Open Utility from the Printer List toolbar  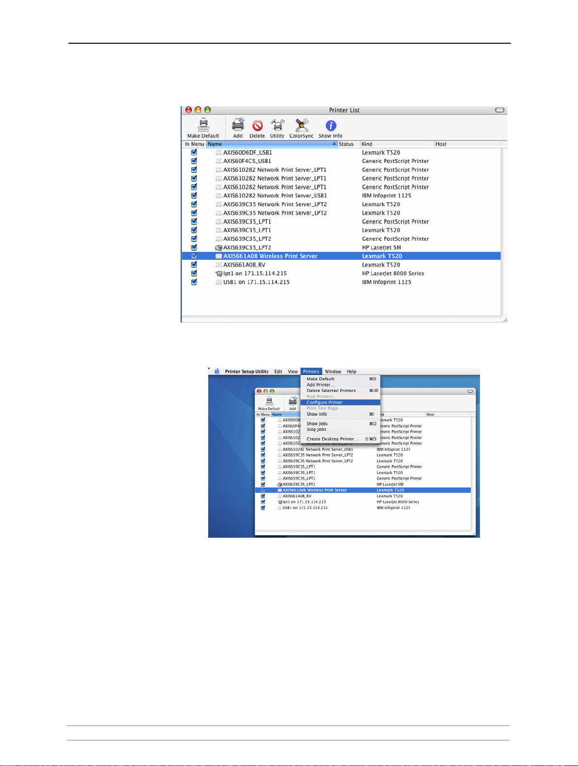tap(277, 125)
